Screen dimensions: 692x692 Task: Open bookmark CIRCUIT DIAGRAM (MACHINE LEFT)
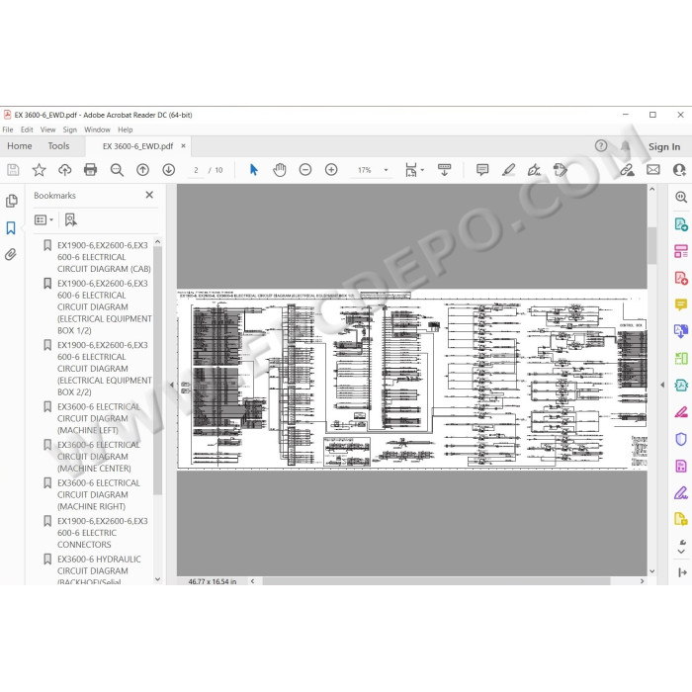pos(99,418)
